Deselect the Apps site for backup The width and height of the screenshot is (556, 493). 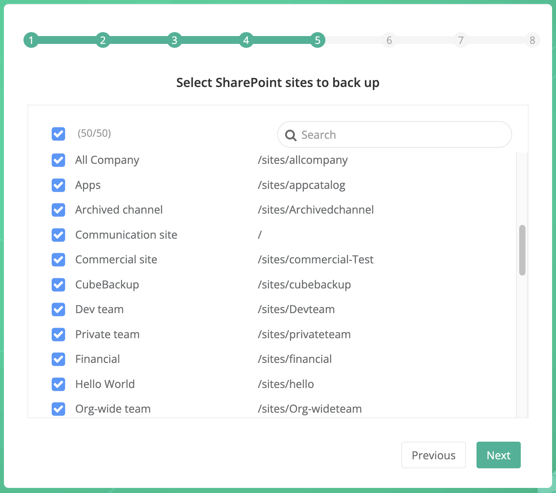tap(58, 185)
